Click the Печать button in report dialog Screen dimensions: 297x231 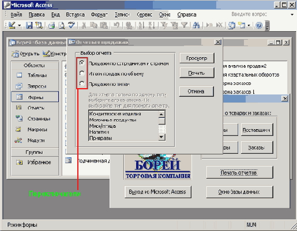(197, 73)
